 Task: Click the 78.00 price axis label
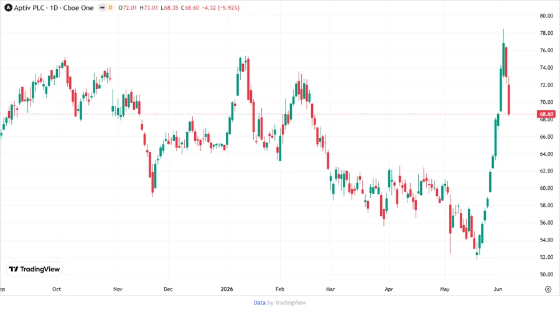point(546,33)
